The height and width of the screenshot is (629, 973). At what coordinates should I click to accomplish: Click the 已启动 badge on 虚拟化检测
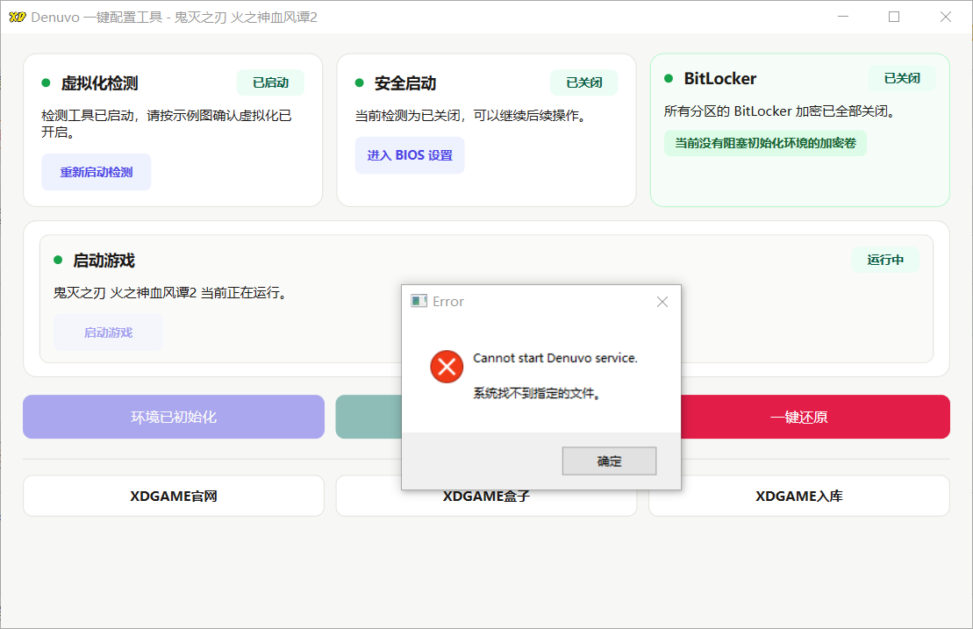pyautogui.click(x=270, y=82)
